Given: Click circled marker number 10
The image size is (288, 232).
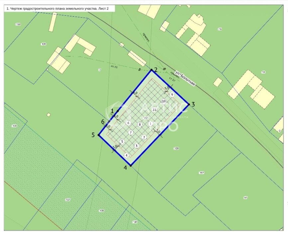Looking at the screenshot, I should [164, 101].
